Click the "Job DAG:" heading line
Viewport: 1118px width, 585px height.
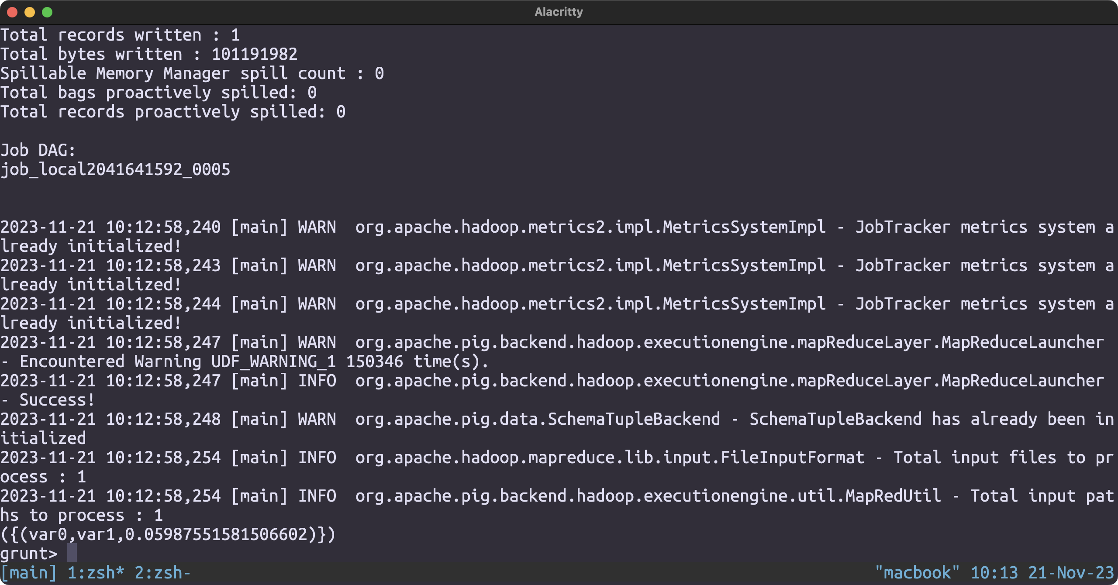(x=38, y=150)
